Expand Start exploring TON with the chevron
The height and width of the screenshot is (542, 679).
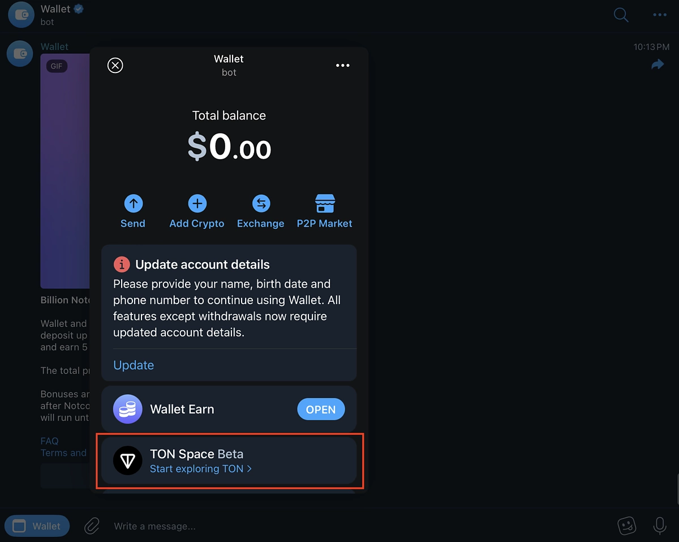[x=250, y=469]
